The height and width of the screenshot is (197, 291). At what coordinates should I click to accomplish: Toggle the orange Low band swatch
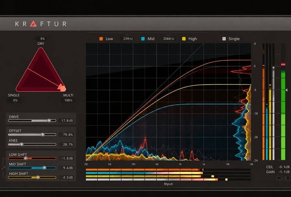101,39
